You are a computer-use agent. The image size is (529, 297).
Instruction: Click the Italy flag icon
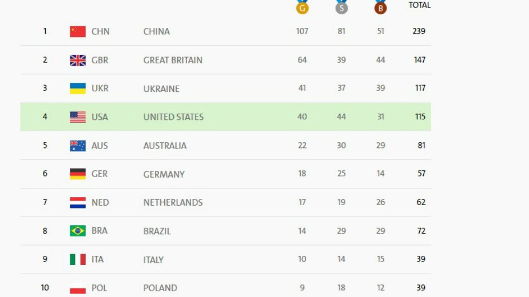click(78, 259)
